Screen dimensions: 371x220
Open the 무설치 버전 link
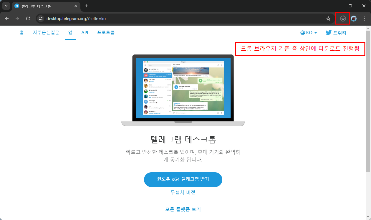click(x=183, y=192)
